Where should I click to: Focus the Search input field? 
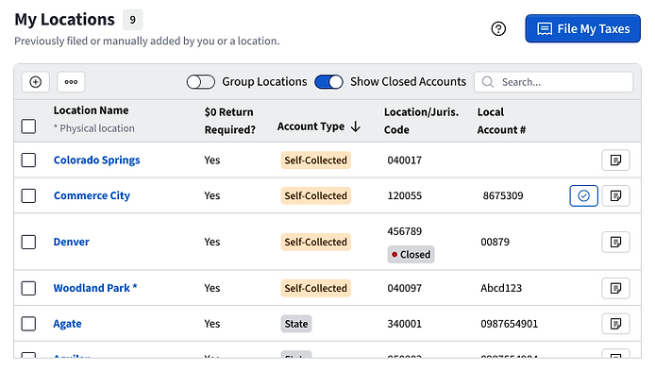[553, 82]
